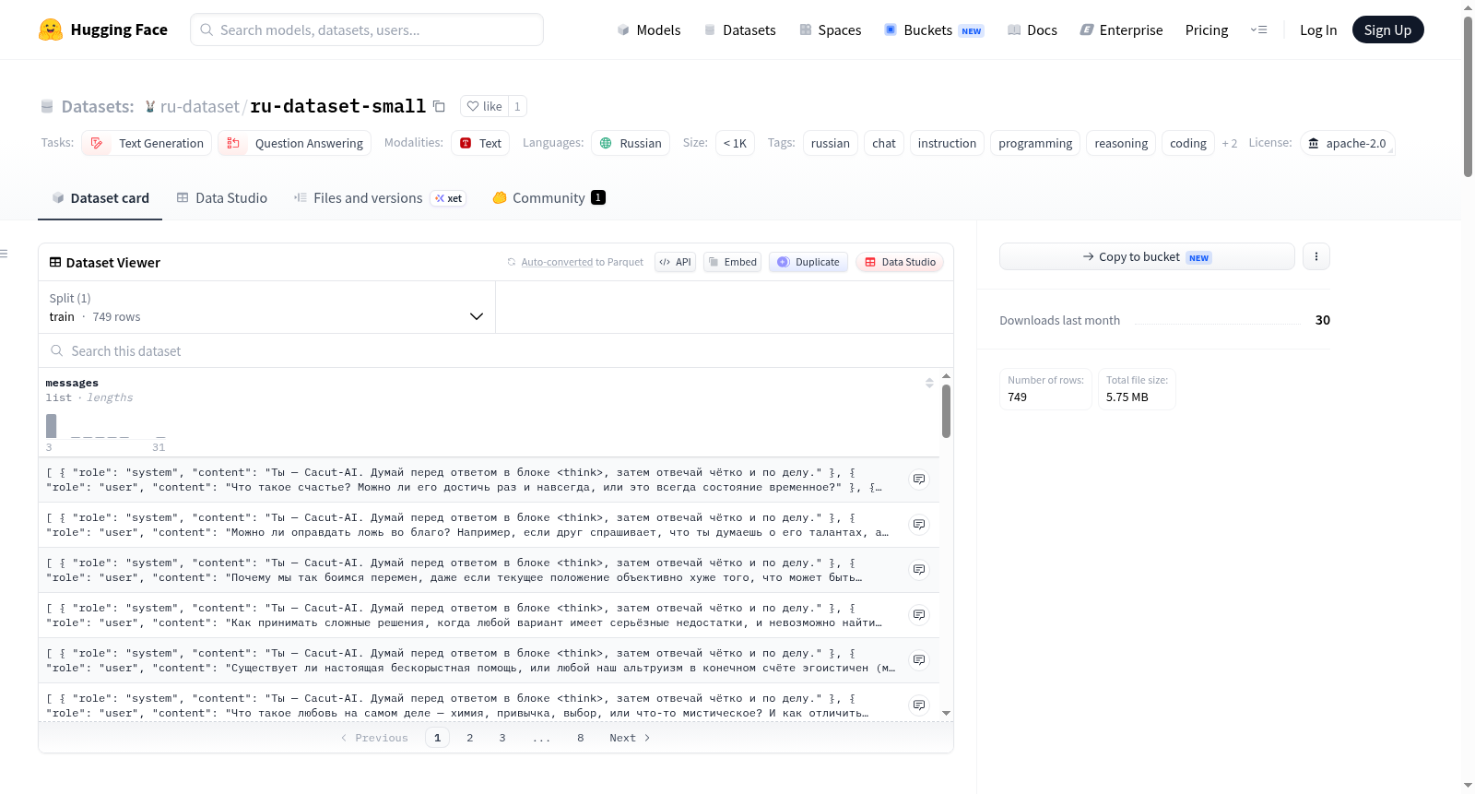
Task: Open Spaces in top navigation
Action: pos(831,30)
